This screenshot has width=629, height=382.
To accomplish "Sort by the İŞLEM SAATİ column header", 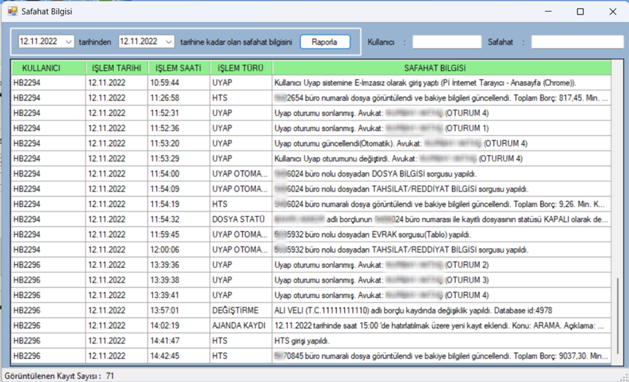I will tap(178, 68).
